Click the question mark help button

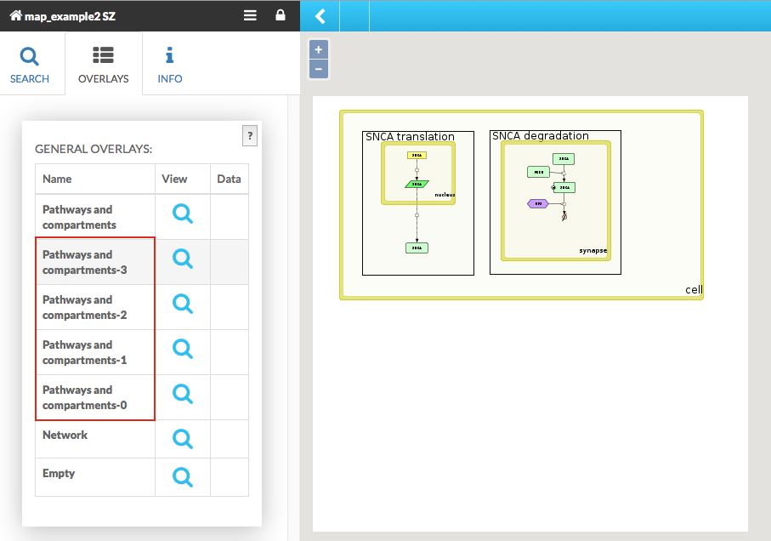click(249, 135)
